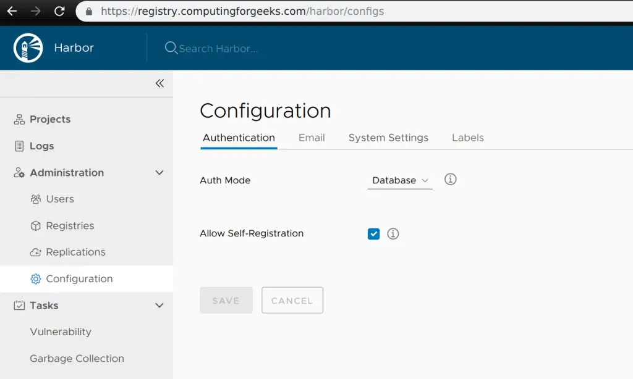
Task: Click the Administration user-gear icon
Action: pyautogui.click(x=19, y=173)
